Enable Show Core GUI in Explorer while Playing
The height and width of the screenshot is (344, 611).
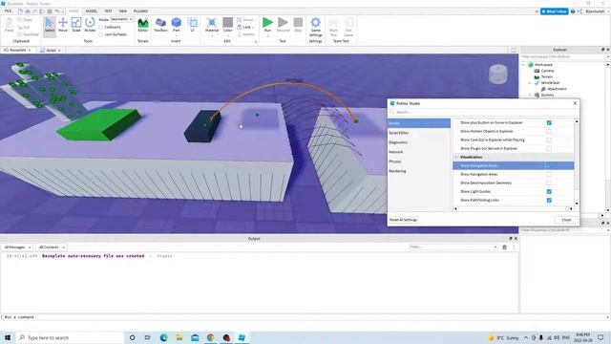pyautogui.click(x=549, y=140)
